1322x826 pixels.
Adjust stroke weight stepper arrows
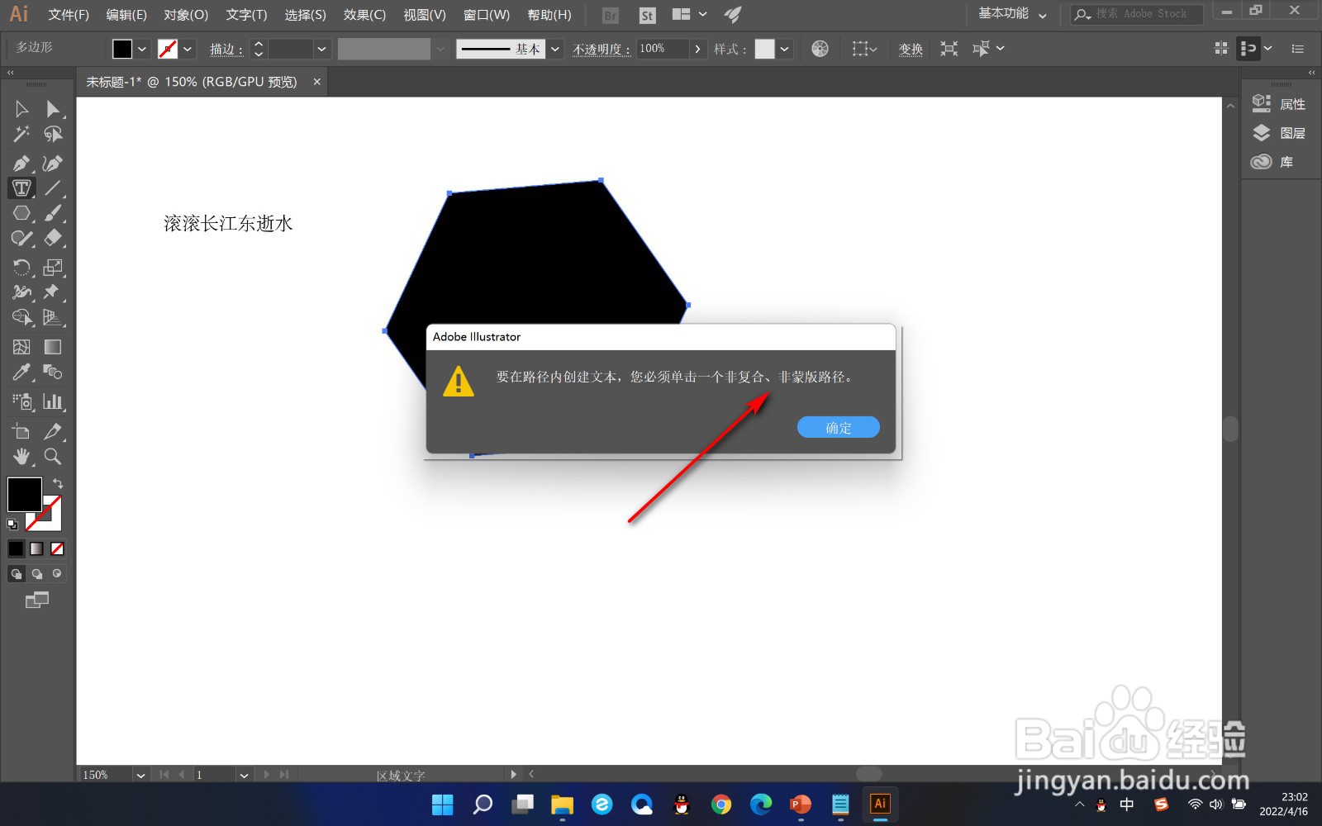[x=259, y=49]
